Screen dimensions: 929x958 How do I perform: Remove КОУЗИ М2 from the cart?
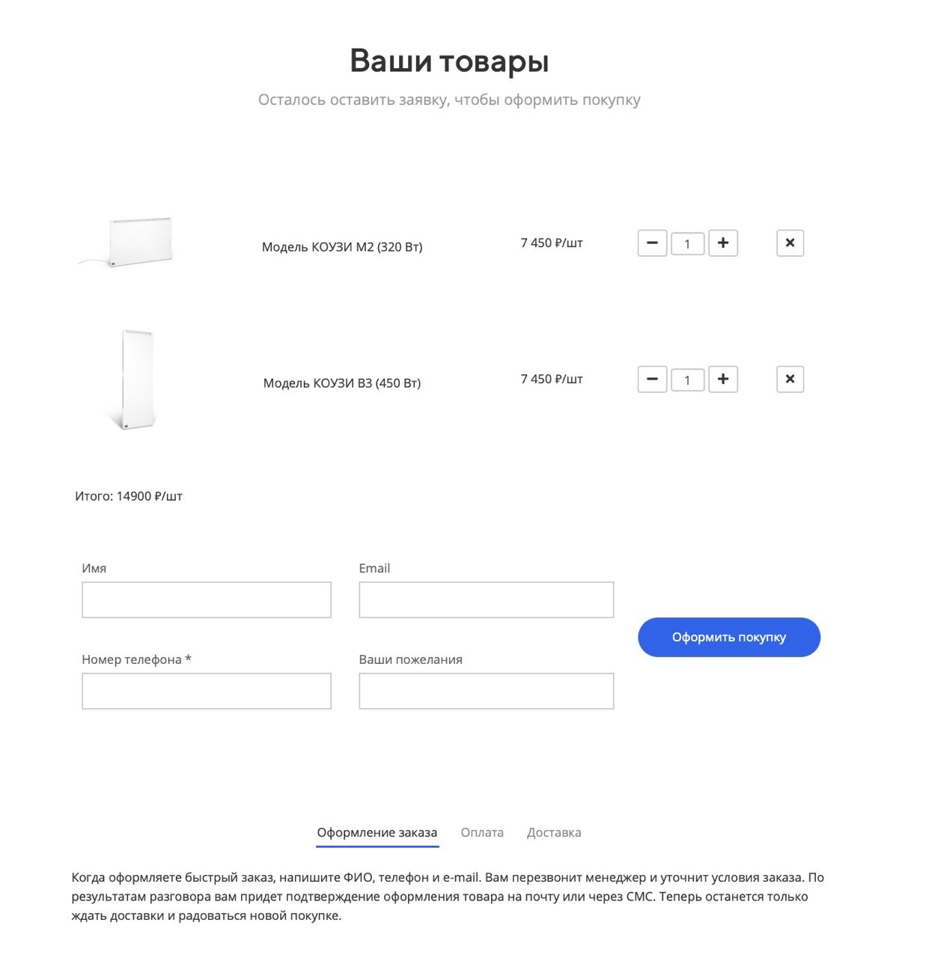point(790,243)
